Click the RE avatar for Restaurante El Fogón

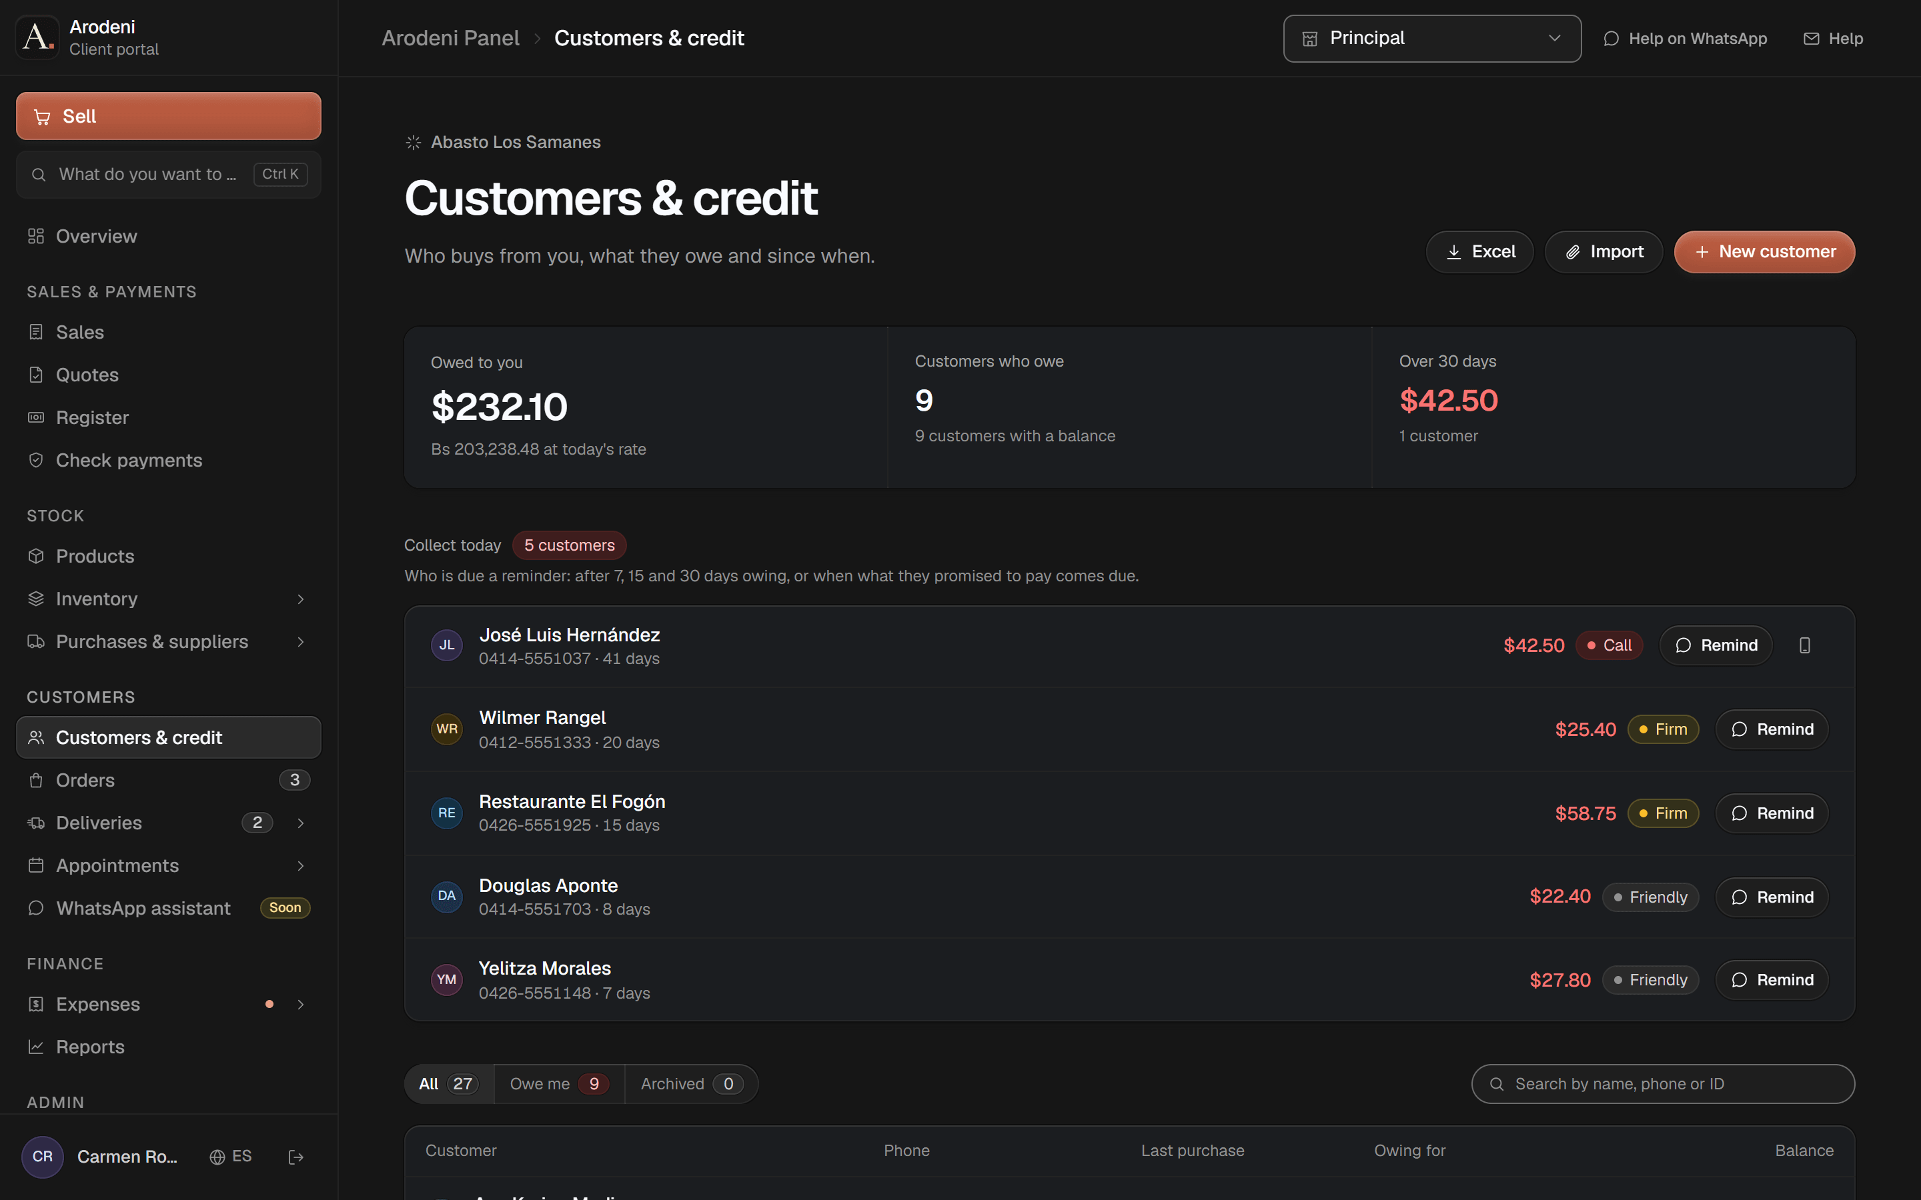coord(447,813)
